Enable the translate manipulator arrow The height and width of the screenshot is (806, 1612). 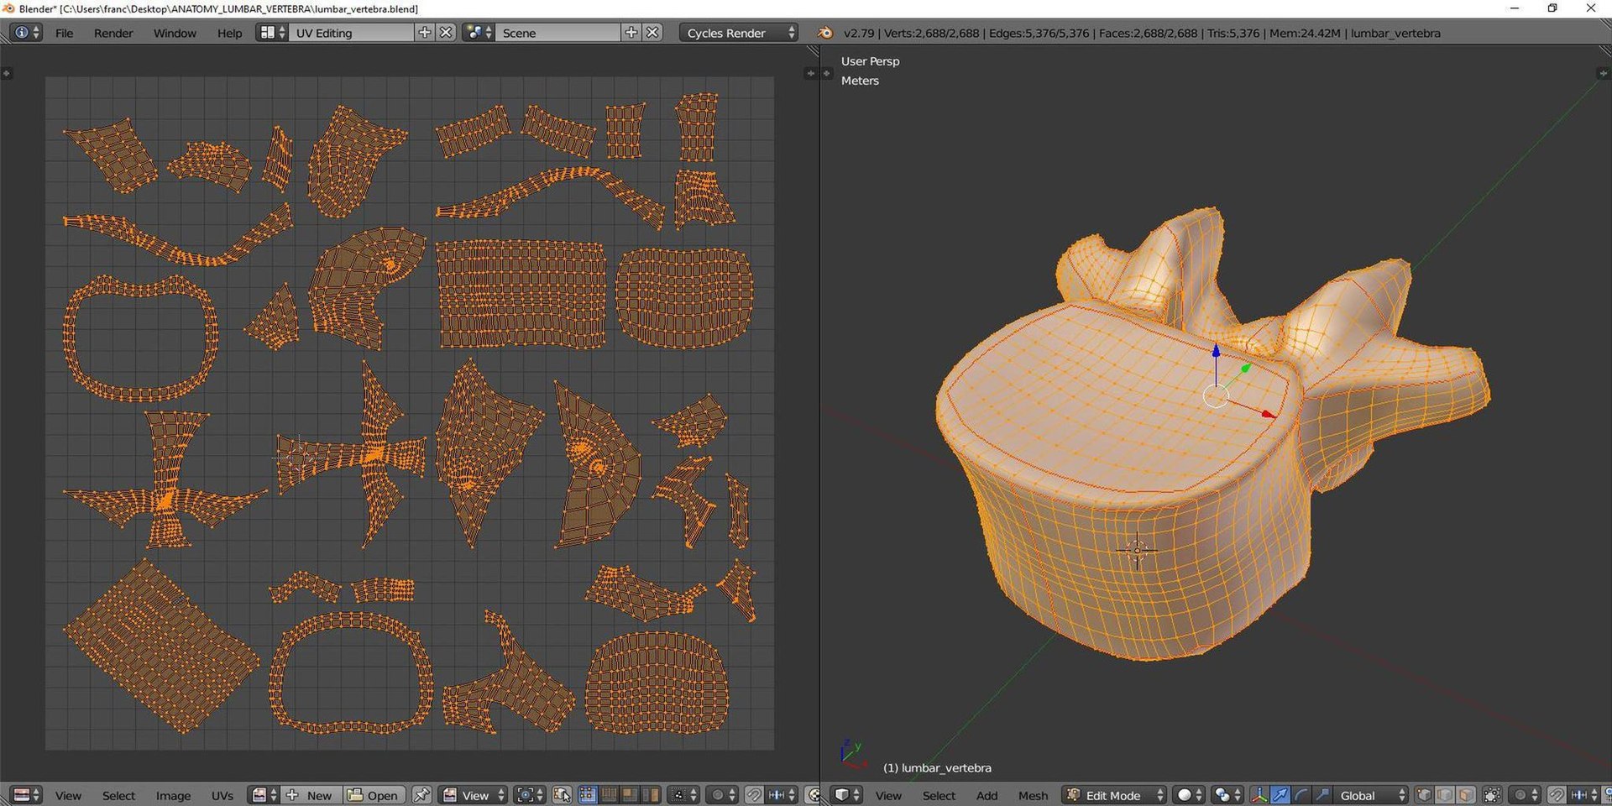[1280, 795]
